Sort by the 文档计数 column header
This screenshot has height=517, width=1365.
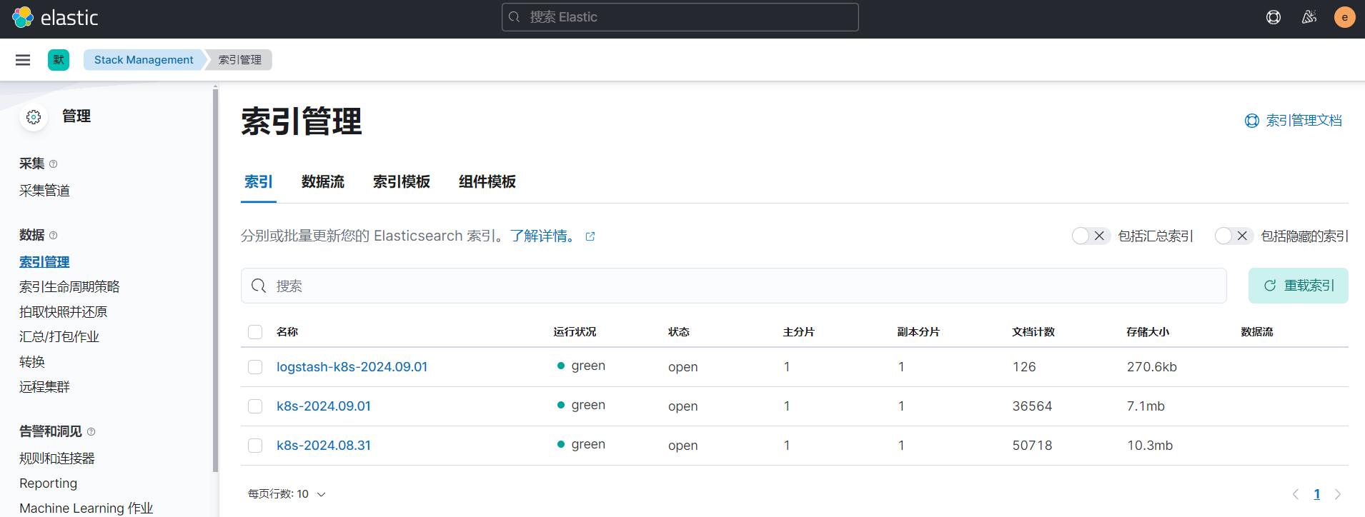click(1033, 332)
